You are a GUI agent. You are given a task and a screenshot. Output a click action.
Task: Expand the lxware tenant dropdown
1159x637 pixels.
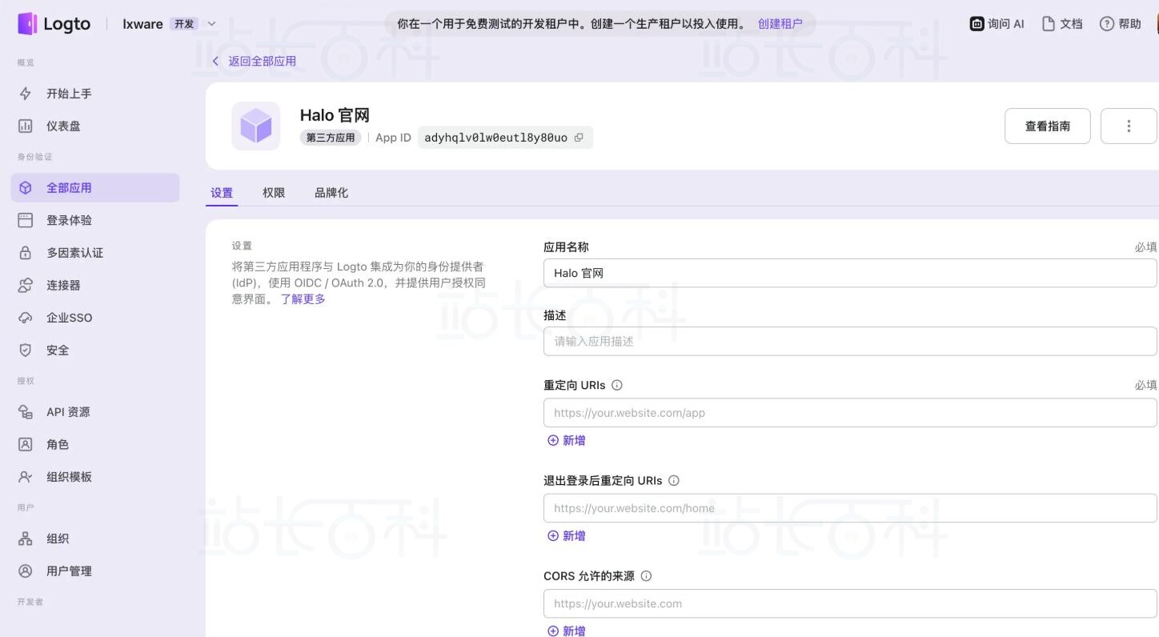(211, 24)
